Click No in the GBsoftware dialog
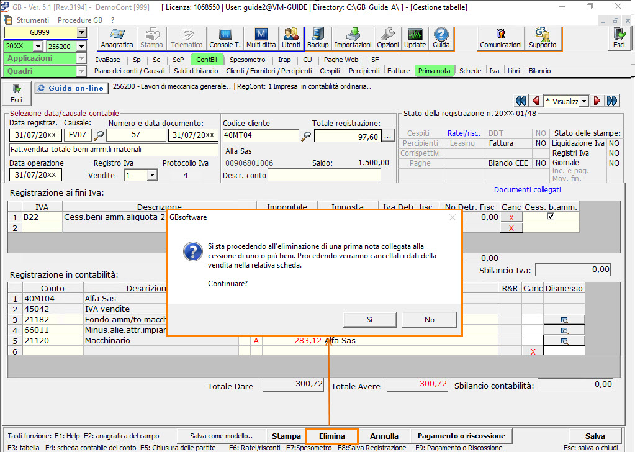Image resolution: width=635 pixels, height=452 pixels. pos(430,320)
